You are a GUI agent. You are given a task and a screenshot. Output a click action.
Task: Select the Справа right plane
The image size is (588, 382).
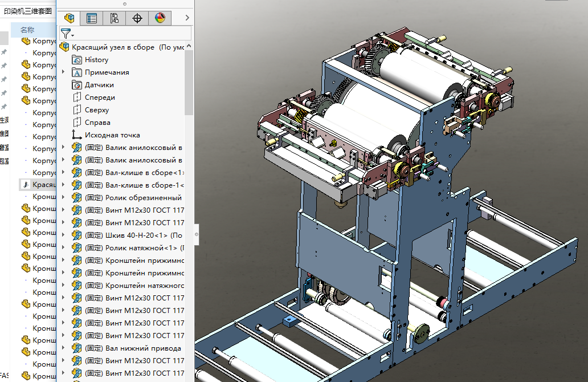[97, 123]
